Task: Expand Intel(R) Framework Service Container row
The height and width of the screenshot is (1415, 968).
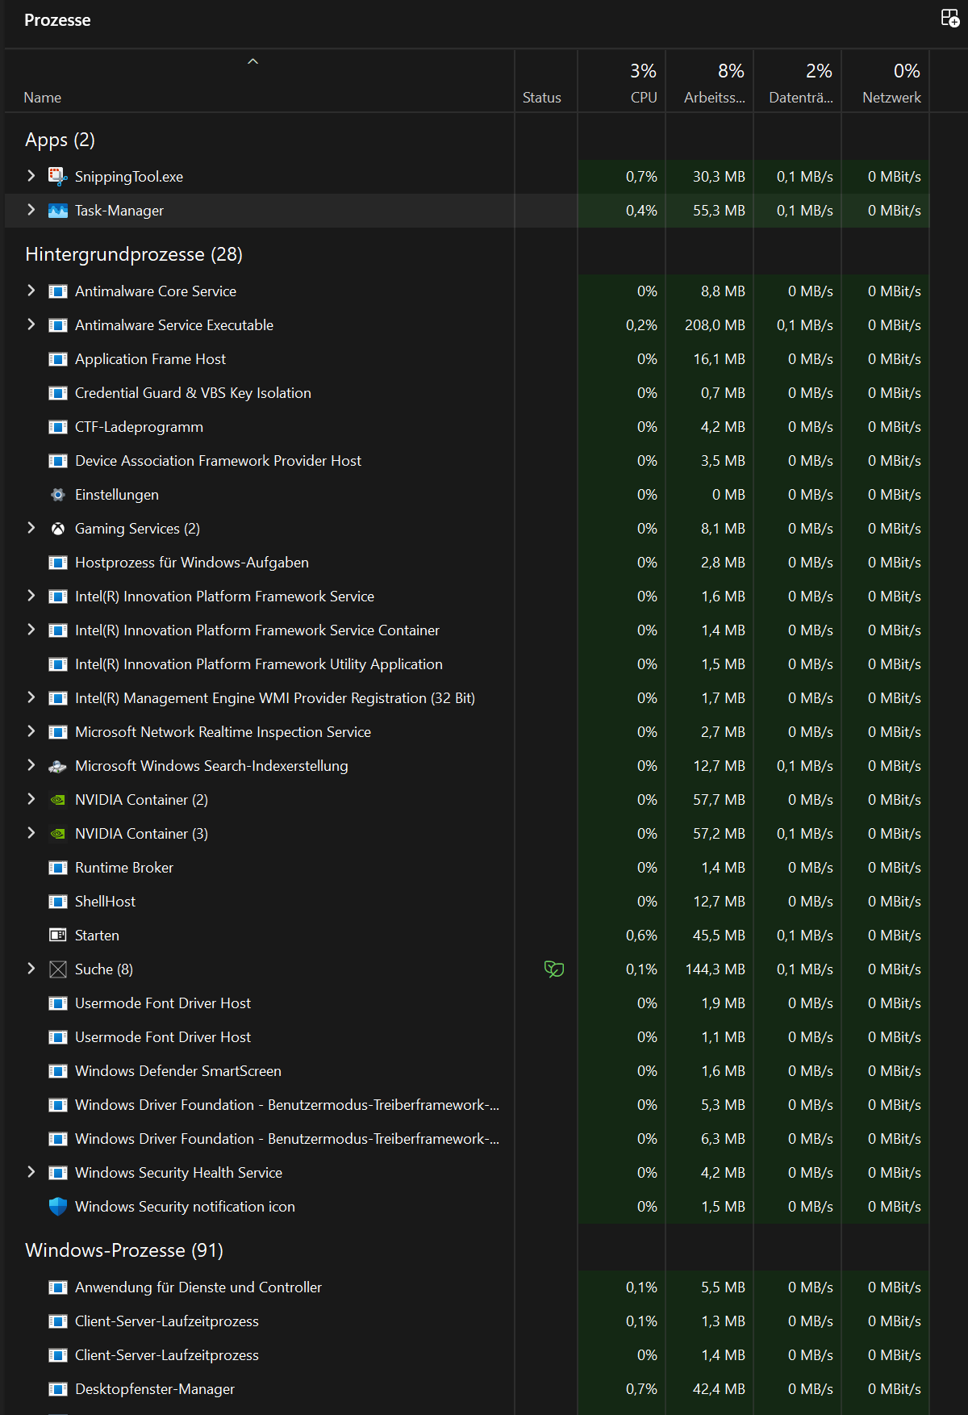Action: click(x=31, y=629)
